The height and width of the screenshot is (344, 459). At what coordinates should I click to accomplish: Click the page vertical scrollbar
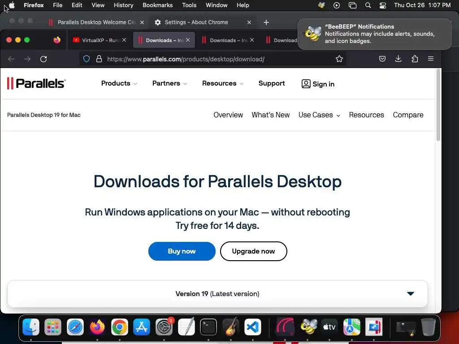point(438,105)
